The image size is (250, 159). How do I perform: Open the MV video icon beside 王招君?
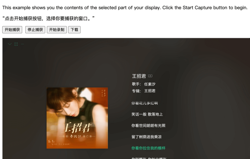tap(150, 76)
